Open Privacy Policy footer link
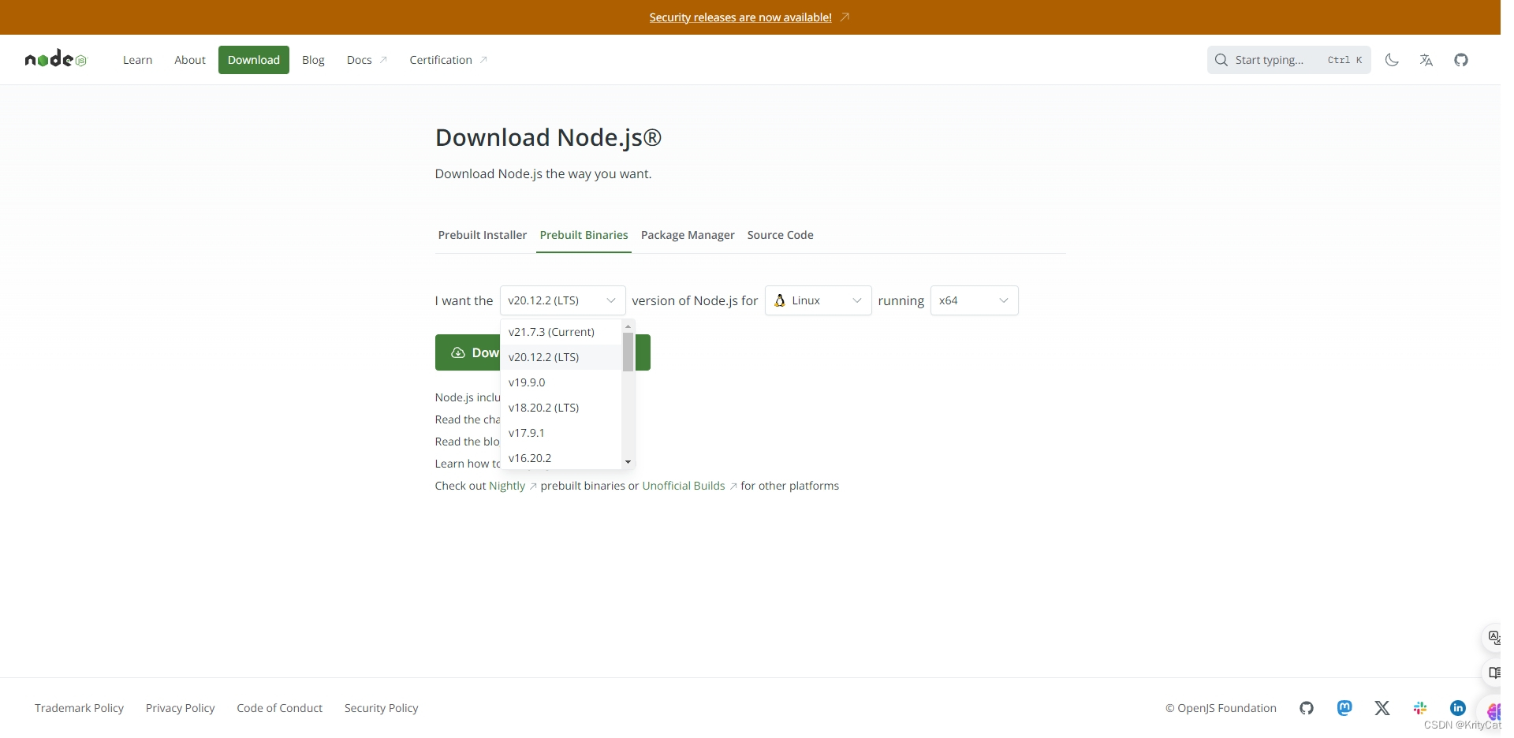1514x738 pixels. [180, 708]
